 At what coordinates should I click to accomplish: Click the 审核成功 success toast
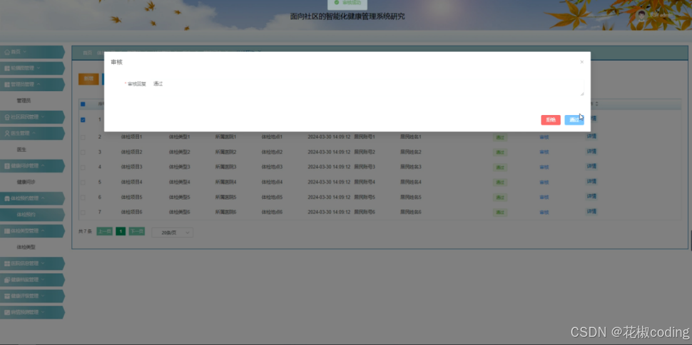pyautogui.click(x=347, y=4)
